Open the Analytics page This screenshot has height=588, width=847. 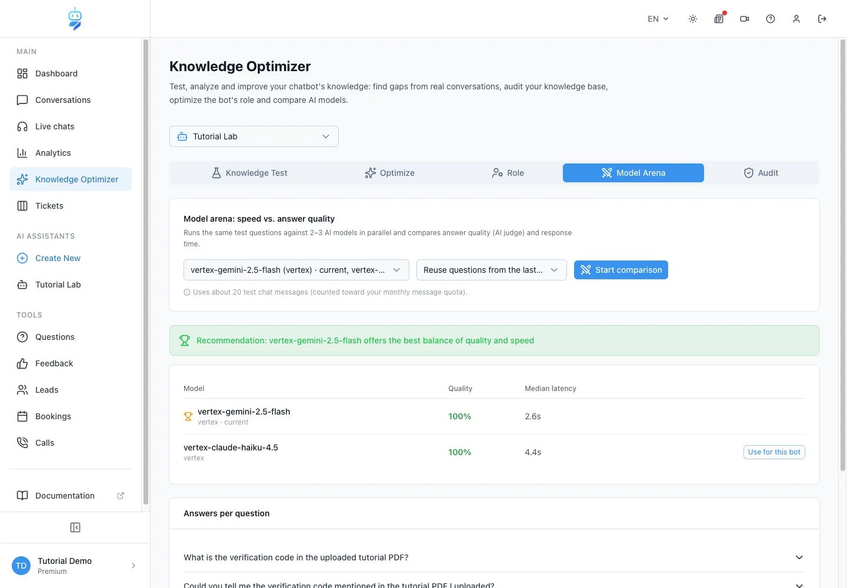[71, 153]
